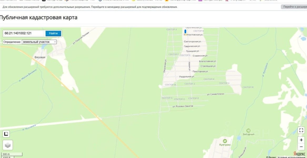Open the Определение type dropdown

tap(39, 42)
